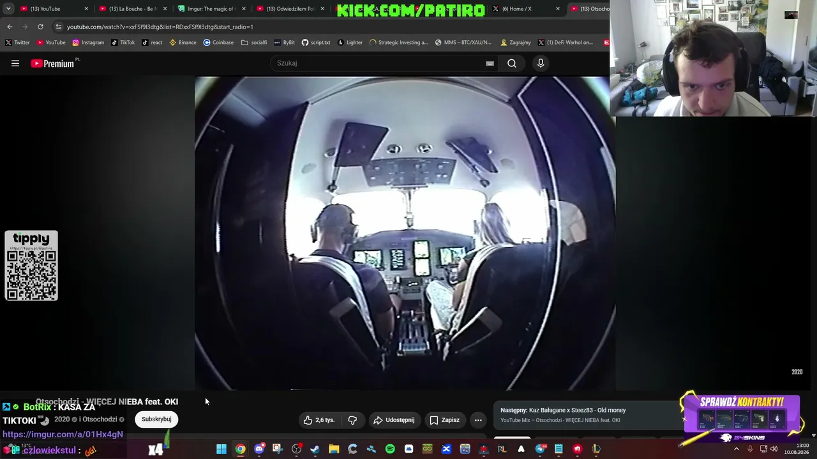Viewport: 817px width, 459px height.
Task: Click the Zapisz save button
Action: 444,420
